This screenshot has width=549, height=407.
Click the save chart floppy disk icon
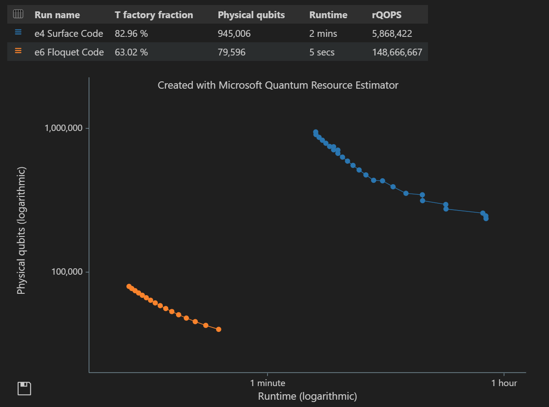[24, 388]
